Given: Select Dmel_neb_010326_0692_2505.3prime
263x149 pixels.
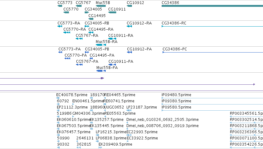Looking at the screenshot, I should click(162, 120).
